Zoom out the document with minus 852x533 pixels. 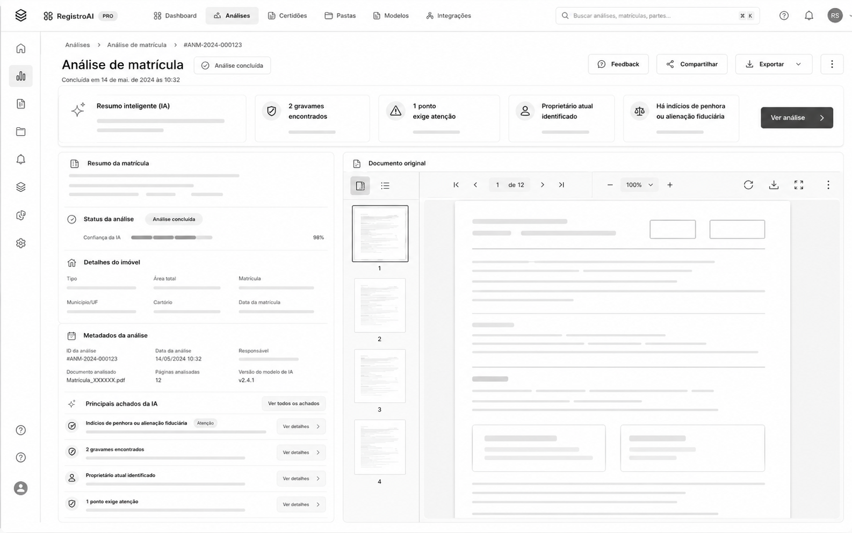coord(610,185)
